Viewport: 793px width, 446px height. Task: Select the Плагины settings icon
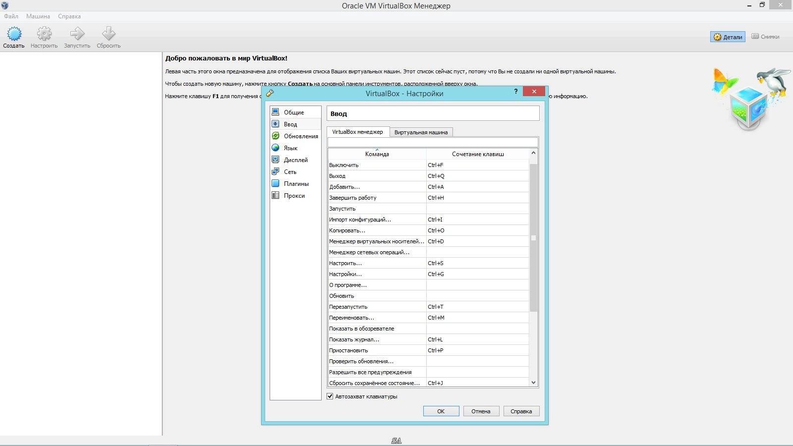pos(276,183)
